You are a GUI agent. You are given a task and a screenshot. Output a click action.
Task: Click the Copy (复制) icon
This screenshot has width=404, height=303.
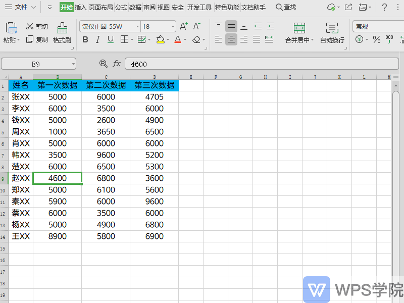coord(30,39)
